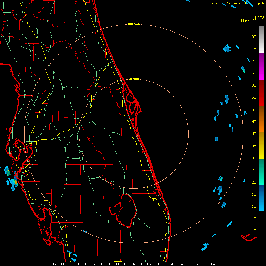Click the 35 value on the color scale
Screen dimensions: 266x266
point(254,146)
